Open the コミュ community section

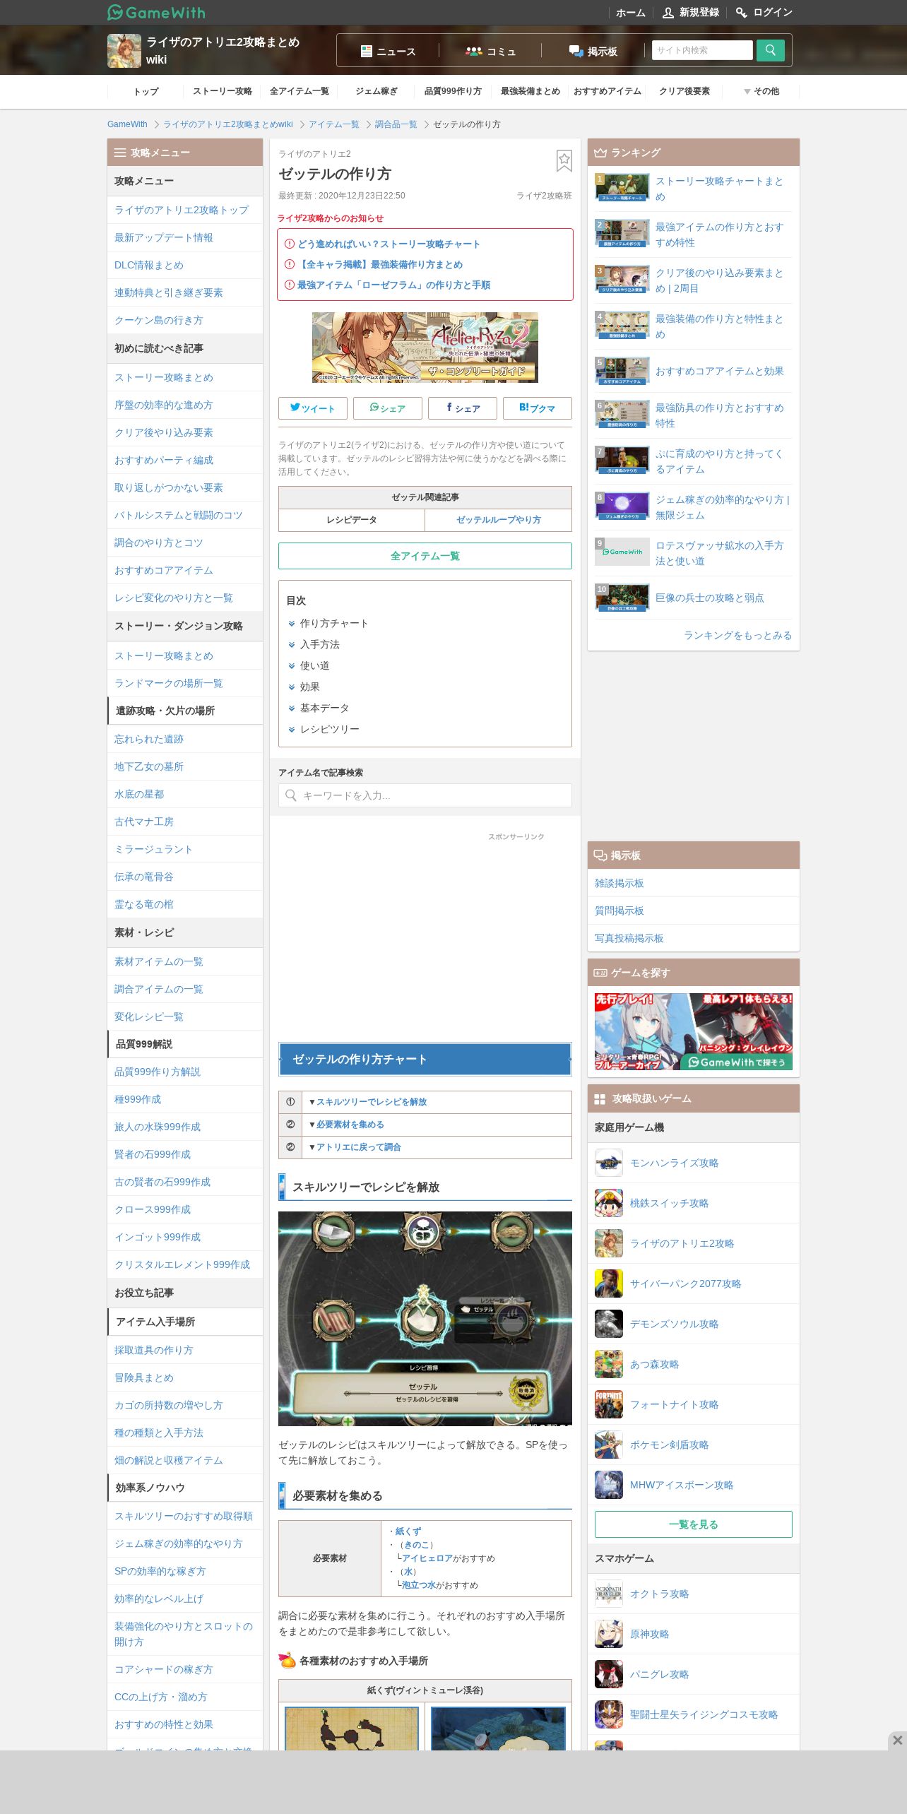[x=490, y=51]
